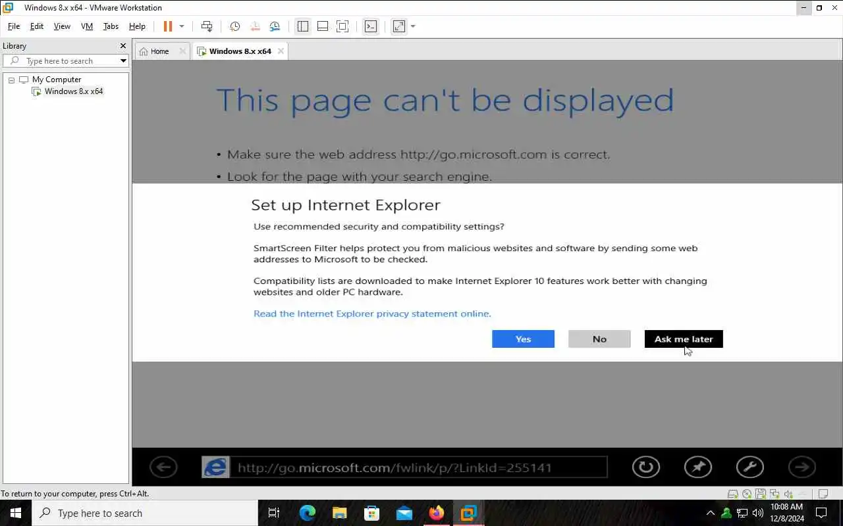Revert virtual machine to previous snapshot
Image resolution: width=843 pixels, height=526 pixels.
[255, 26]
